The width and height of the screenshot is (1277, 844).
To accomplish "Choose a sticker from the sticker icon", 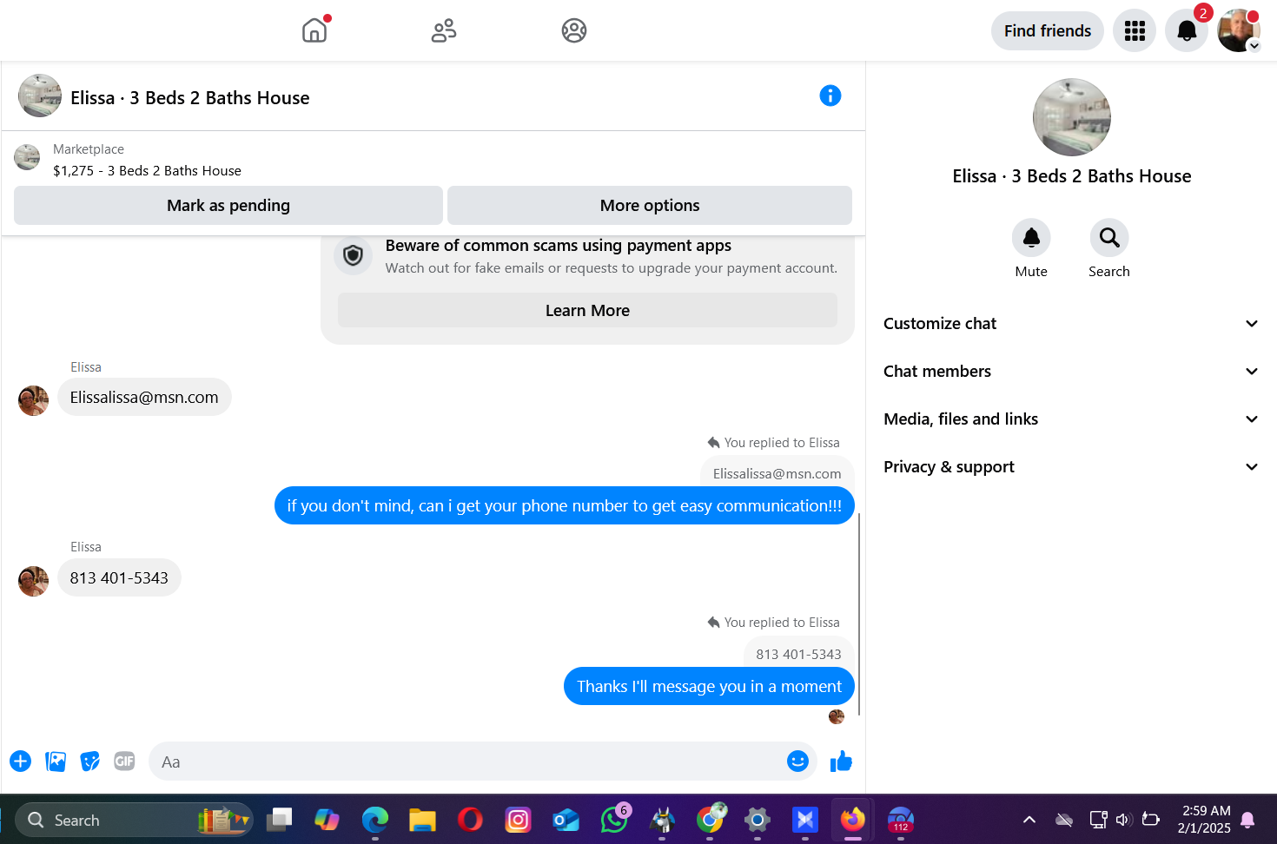I will (x=89, y=762).
